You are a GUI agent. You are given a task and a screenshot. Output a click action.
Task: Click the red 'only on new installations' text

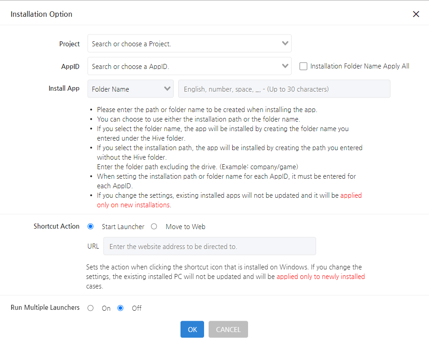(133, 205)
